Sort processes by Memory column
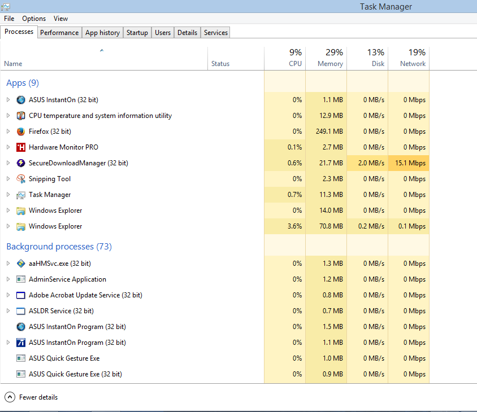 pyautogui.click(x=326, y=59)
